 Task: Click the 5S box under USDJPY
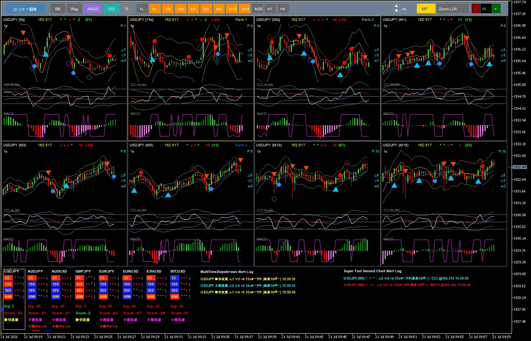8,278
